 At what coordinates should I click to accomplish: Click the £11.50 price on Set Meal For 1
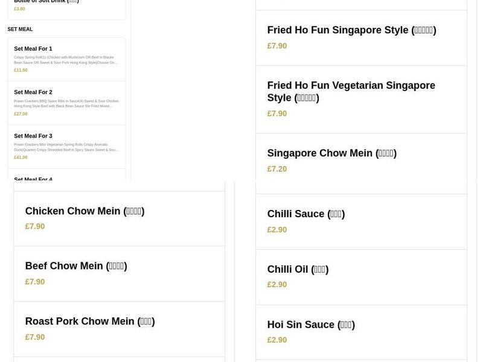[x=21, y=70]
